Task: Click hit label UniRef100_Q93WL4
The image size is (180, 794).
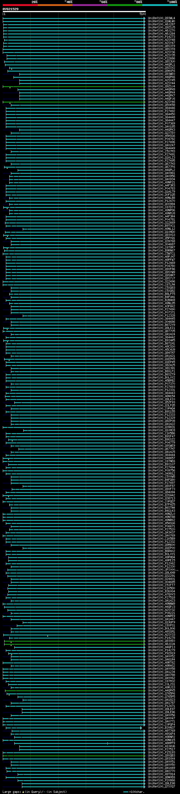Action: click(161, 18)
